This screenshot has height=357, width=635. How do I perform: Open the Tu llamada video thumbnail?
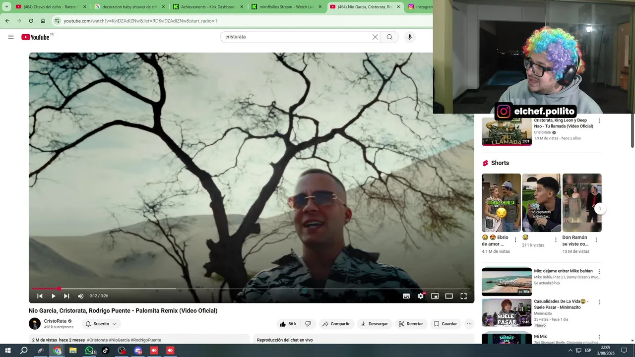(x=507, y=131)
